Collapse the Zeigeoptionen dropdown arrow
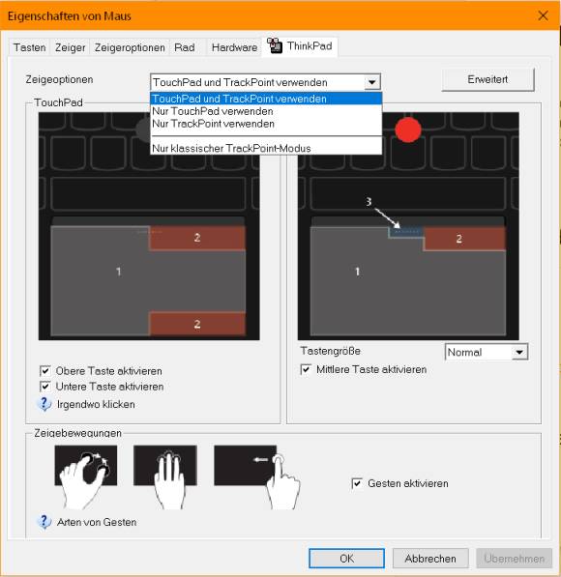The width and height of the screenshot is (561, 577). point(372,82)
